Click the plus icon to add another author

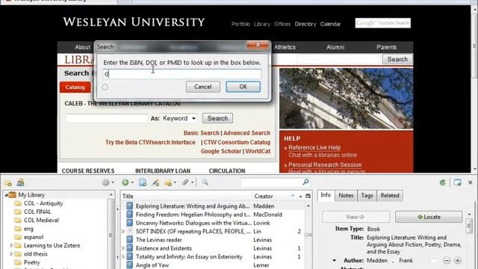458,261
